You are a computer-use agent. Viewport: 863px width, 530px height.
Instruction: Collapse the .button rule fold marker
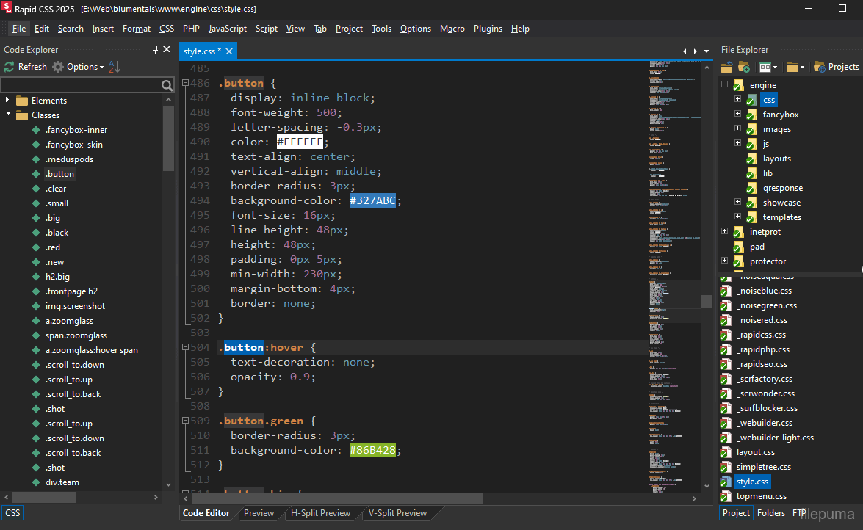tap(185, 83)
